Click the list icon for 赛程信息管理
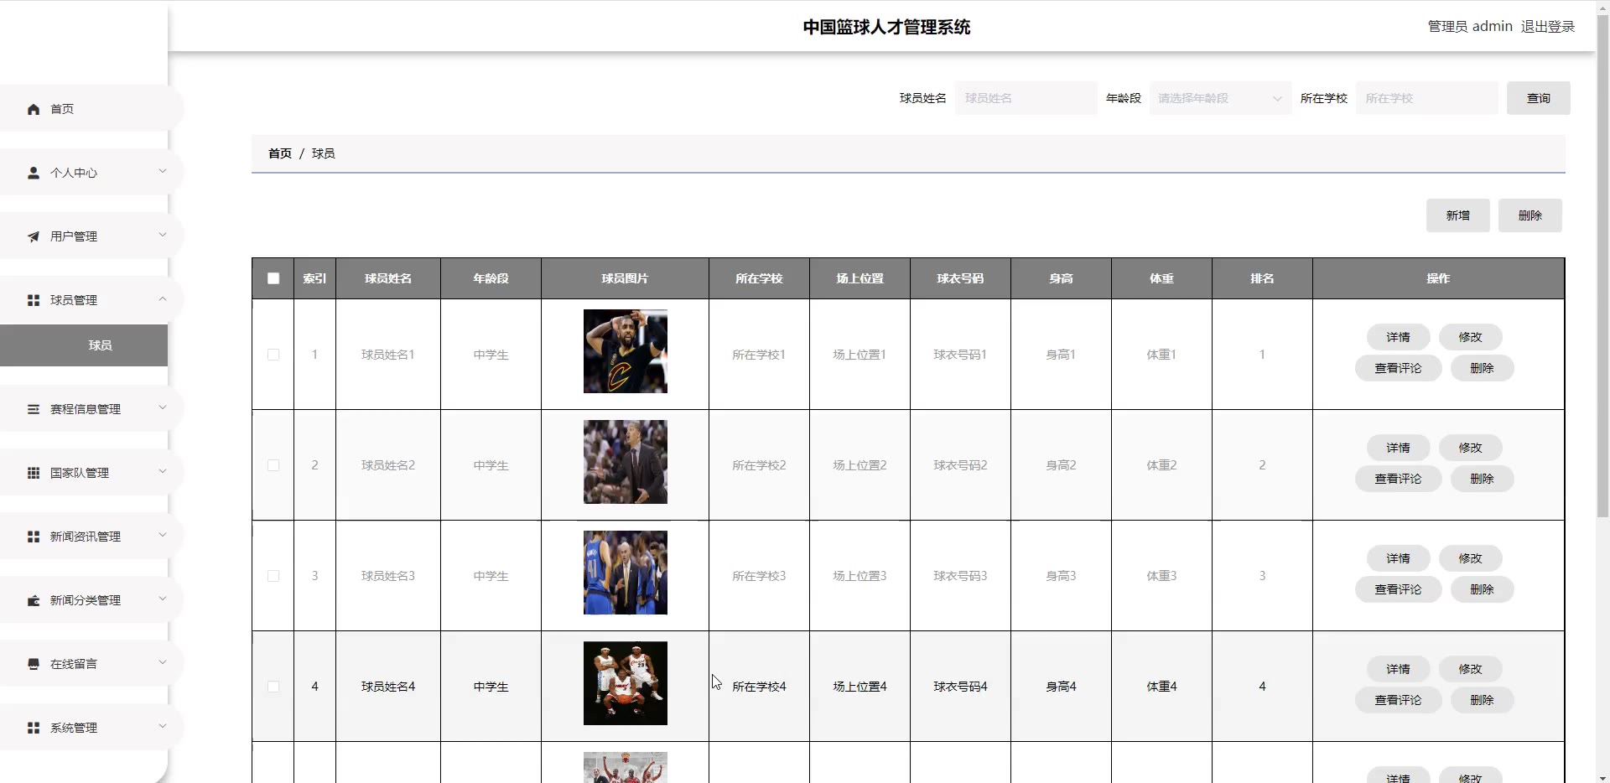This screenshot has width=1610, height=783. click(x=34, y=409)
